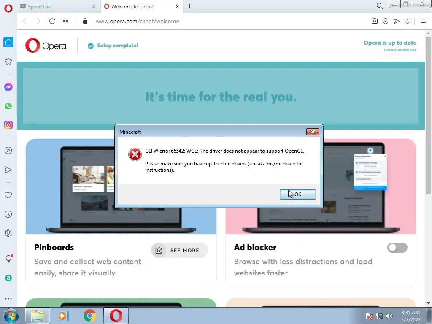Go back to the previous page
The width and height of the screenshot is (432, 324).
point(25,21)
